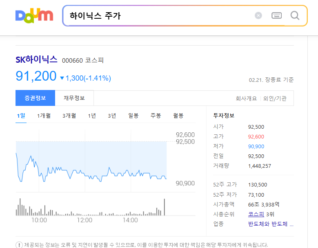Switch chart to 월봉
This screenshot has height=248, width=318.
pos(178,116)
